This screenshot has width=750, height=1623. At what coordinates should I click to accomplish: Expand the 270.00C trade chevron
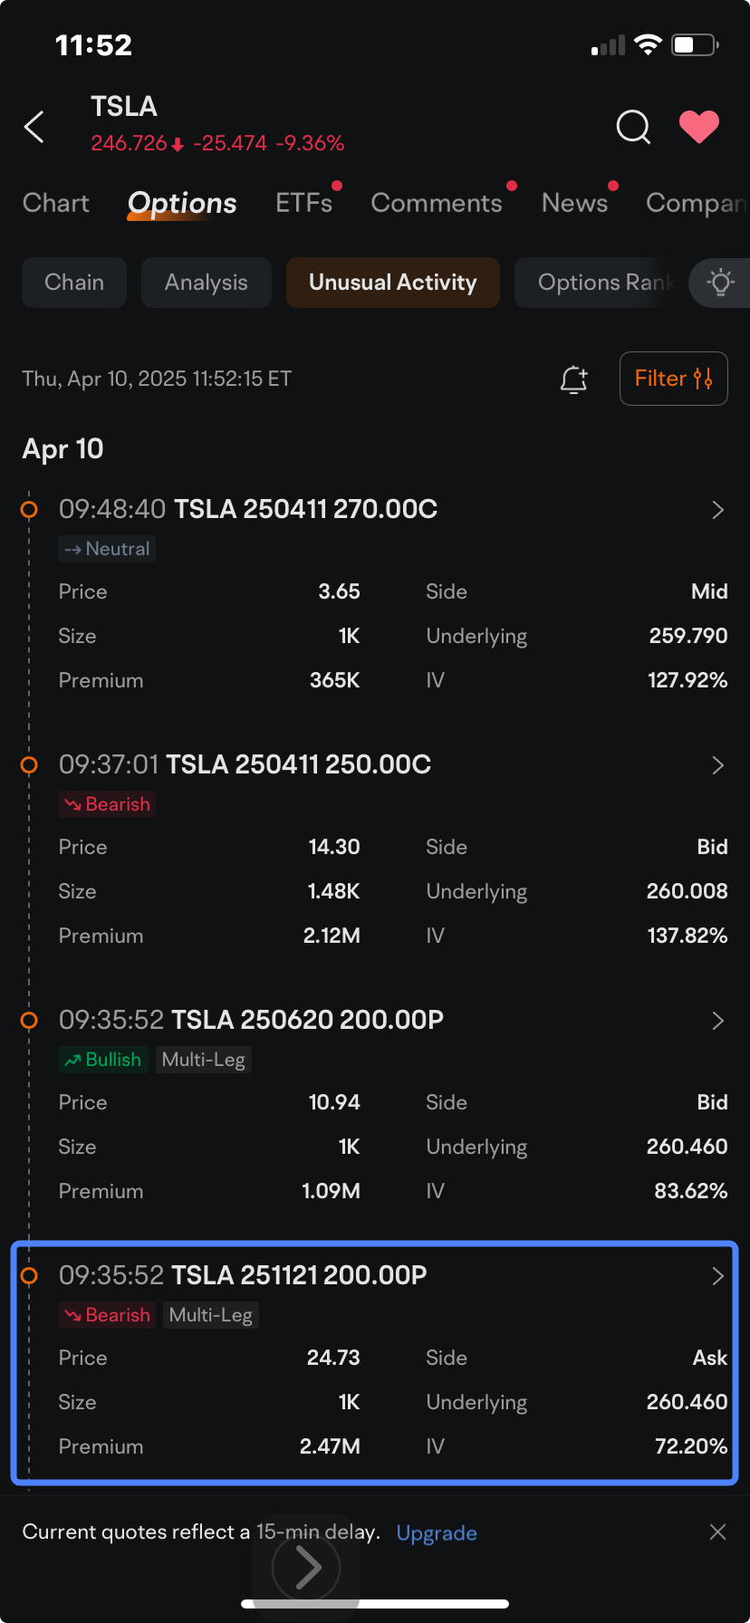click(717, 510)
